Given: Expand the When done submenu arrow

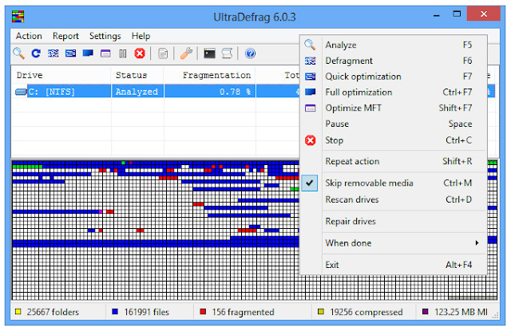Looking at the screenshot, I should click(477, 242).
